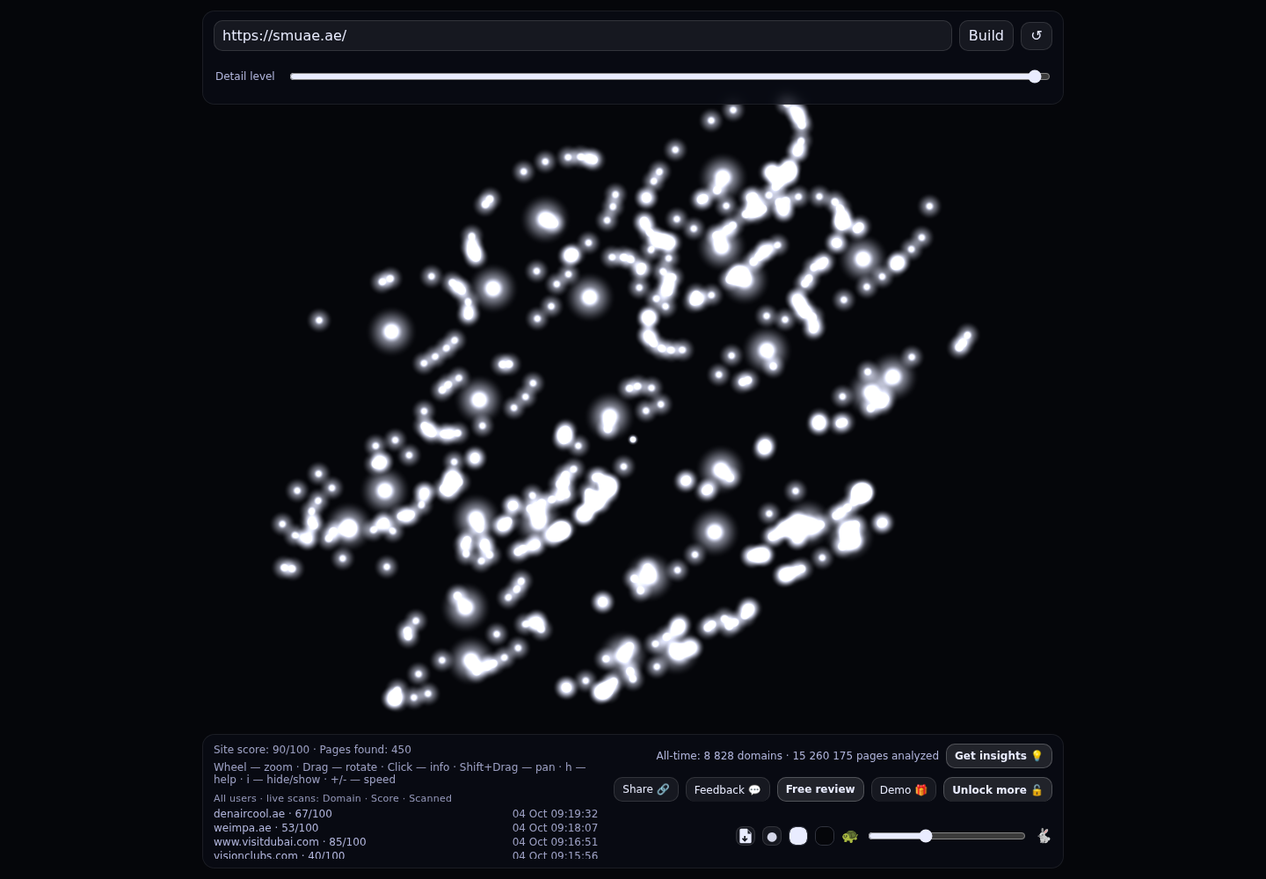Click the weimpa.ae · 53/100 scan row
Screen dimensions: 1266x879
click(x=405, y=828)
